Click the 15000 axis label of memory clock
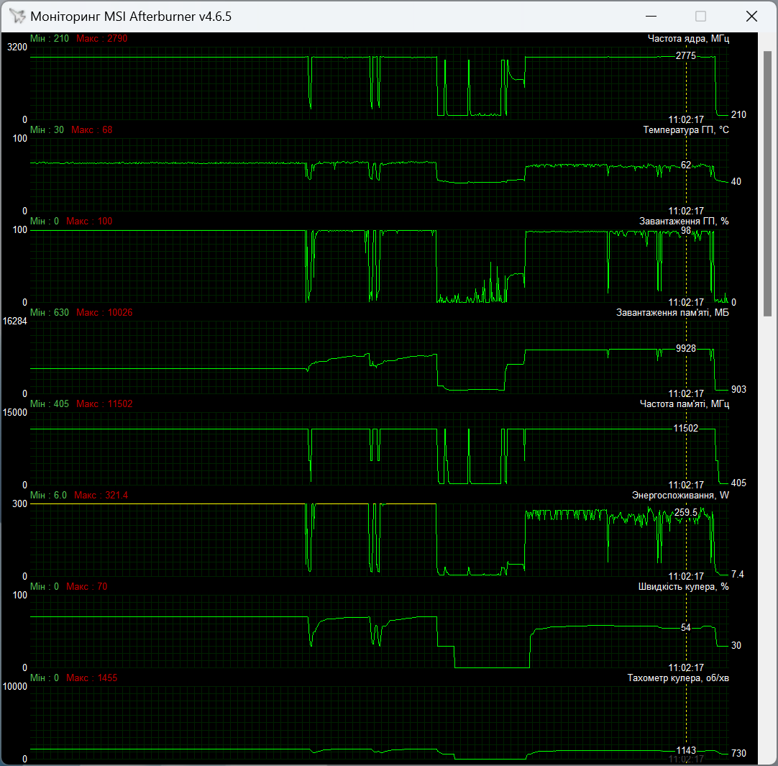778x766 pixels. [x=15, y=413]
